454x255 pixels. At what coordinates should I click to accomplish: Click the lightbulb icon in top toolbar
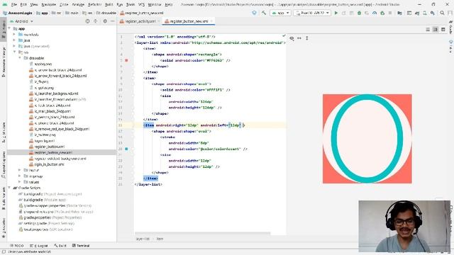click(254, 13)
